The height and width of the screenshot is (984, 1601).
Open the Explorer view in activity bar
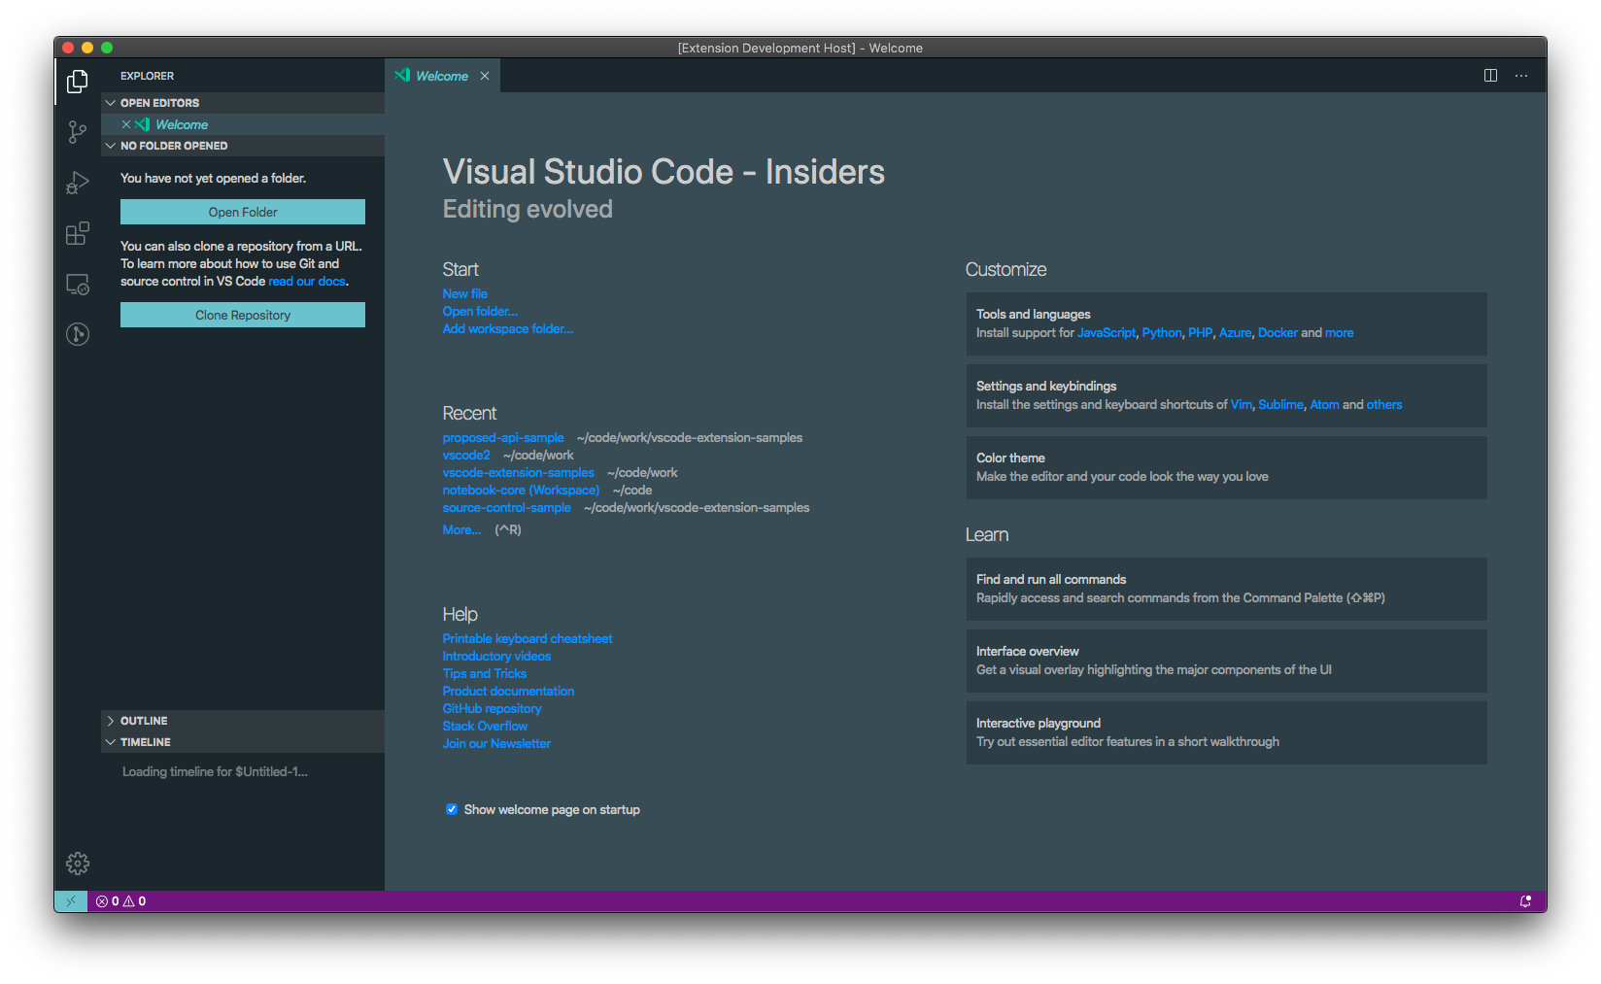[x=78, y=82]
